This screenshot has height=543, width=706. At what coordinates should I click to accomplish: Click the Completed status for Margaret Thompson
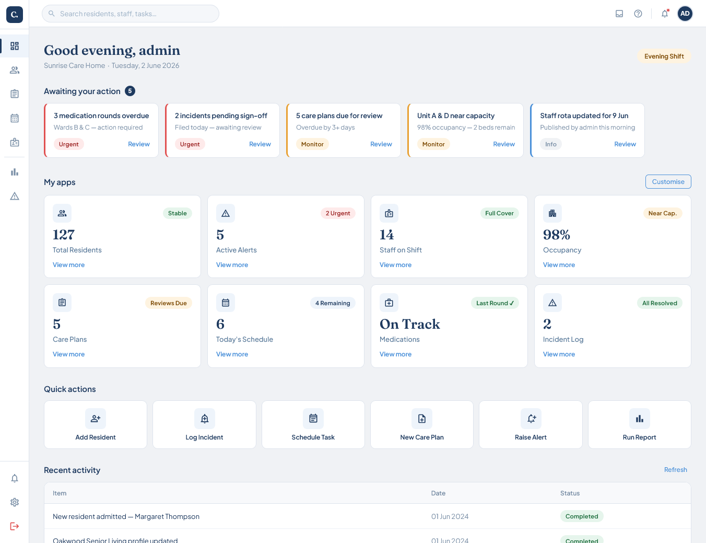(x=582, y=516)
